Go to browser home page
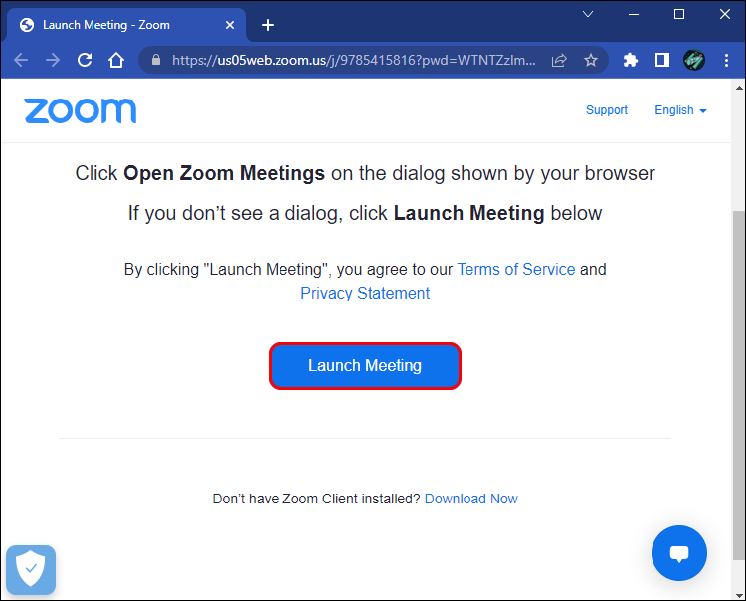The image size is (746, 601). coord(116,60)
